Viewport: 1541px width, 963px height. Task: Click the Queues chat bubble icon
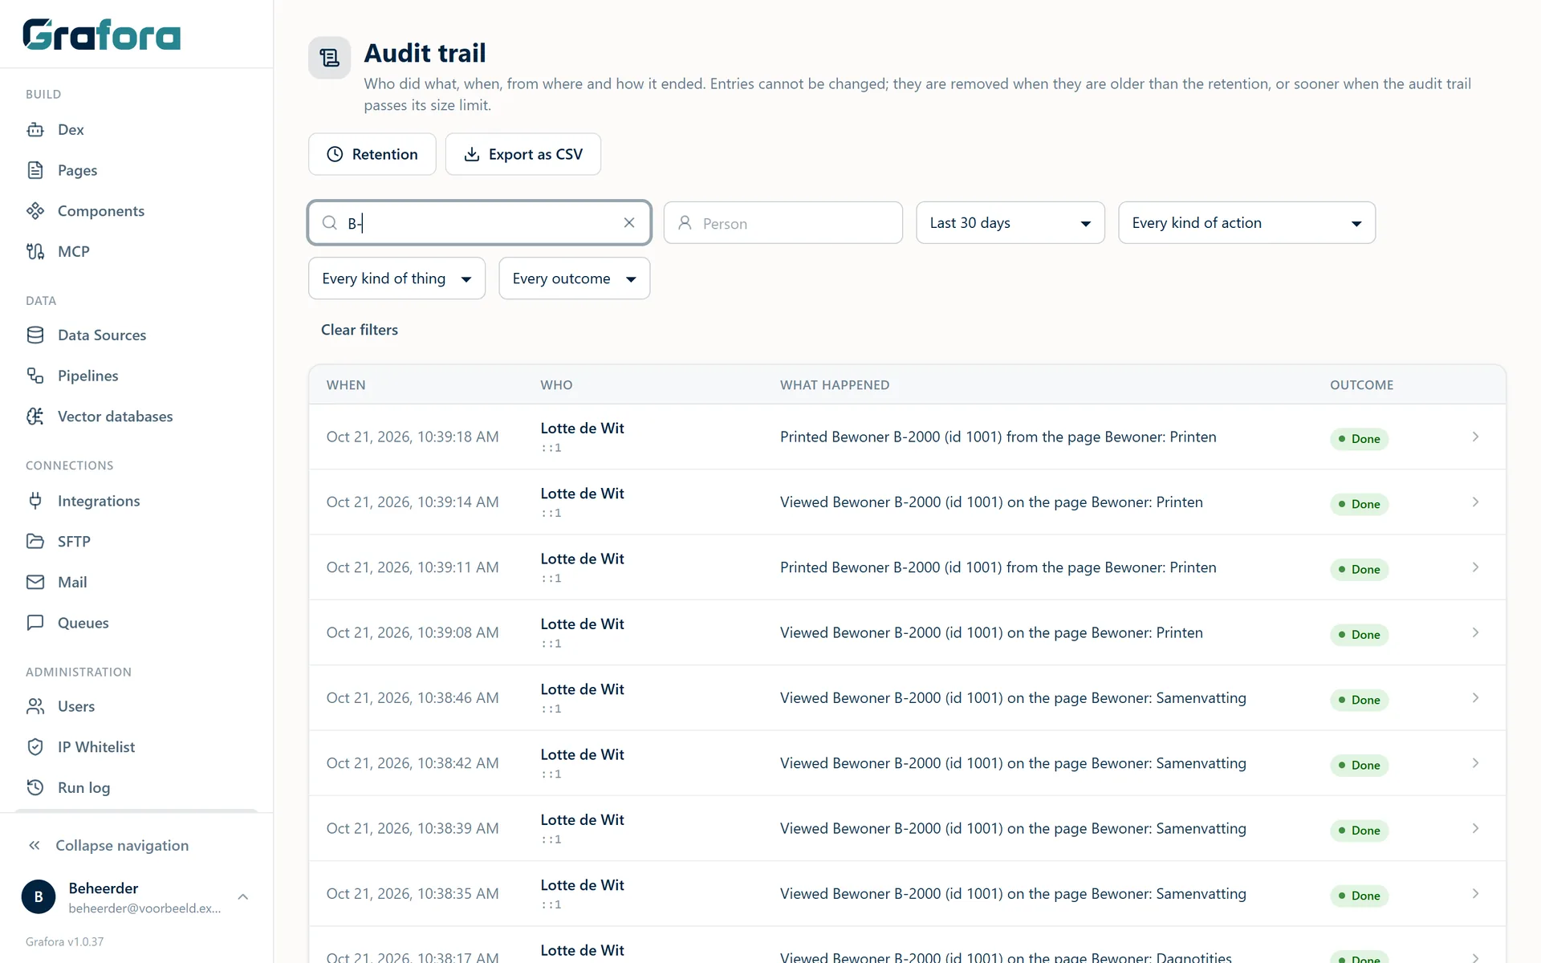click(x=35, y=623)
